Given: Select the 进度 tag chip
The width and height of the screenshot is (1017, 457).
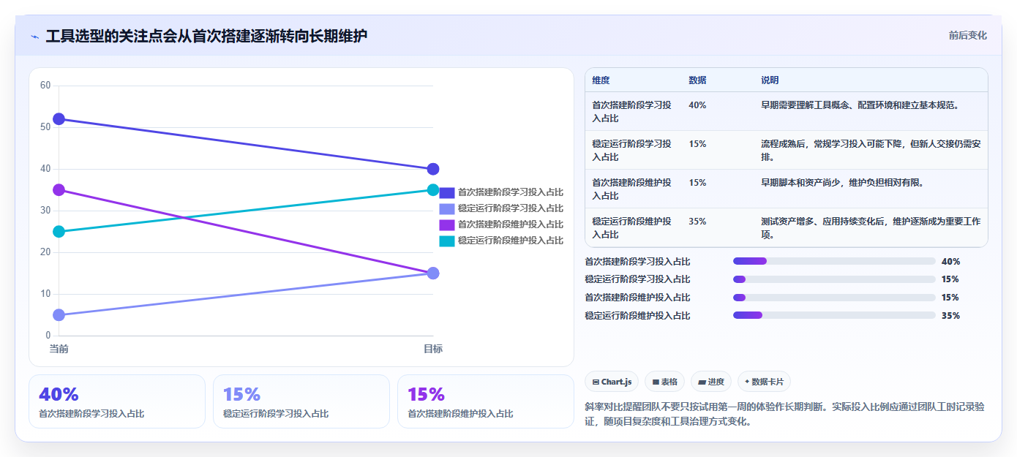Looking at the screenshot, I should (711, 382).
